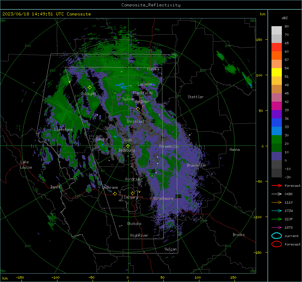Click the Composite_Reflectivity title

[151, 5]
